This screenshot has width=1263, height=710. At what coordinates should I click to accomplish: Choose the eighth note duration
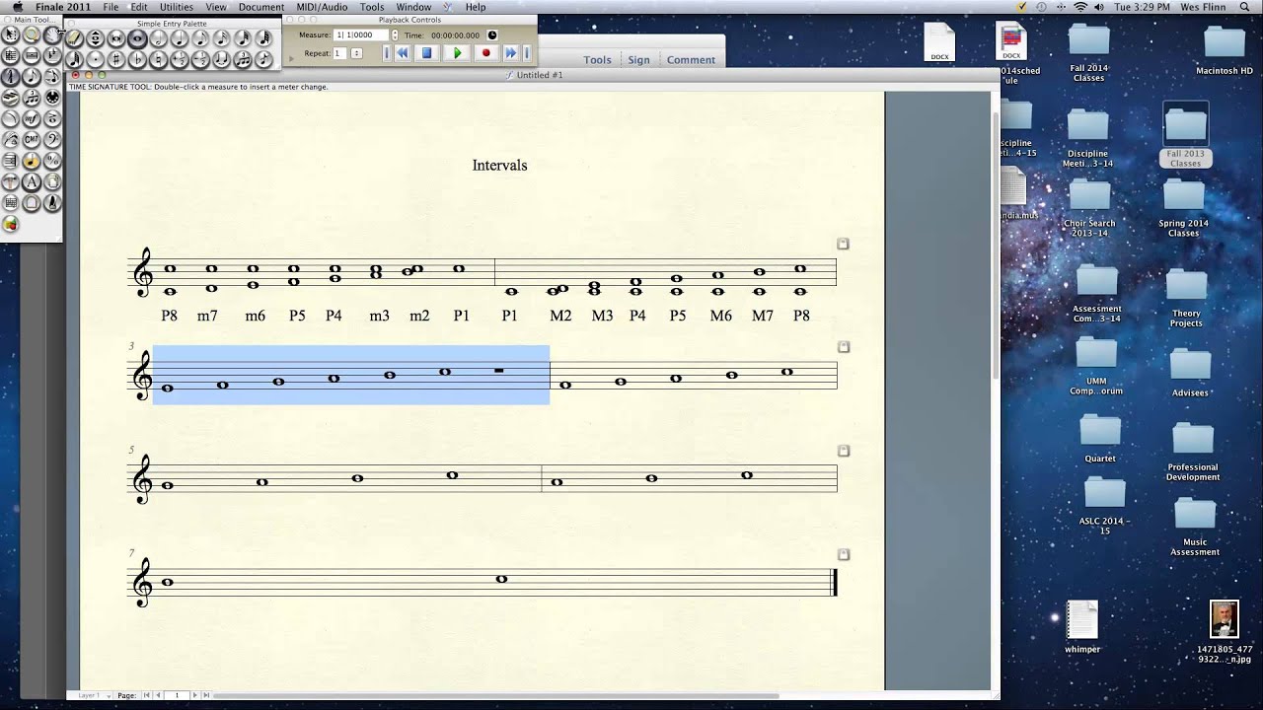(201, 38)
